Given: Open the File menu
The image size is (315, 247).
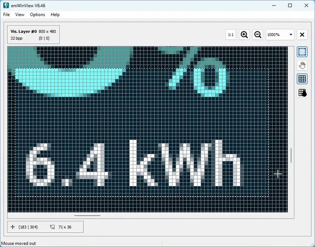Looking at the screenshot, I should click(x=6, y=15).
